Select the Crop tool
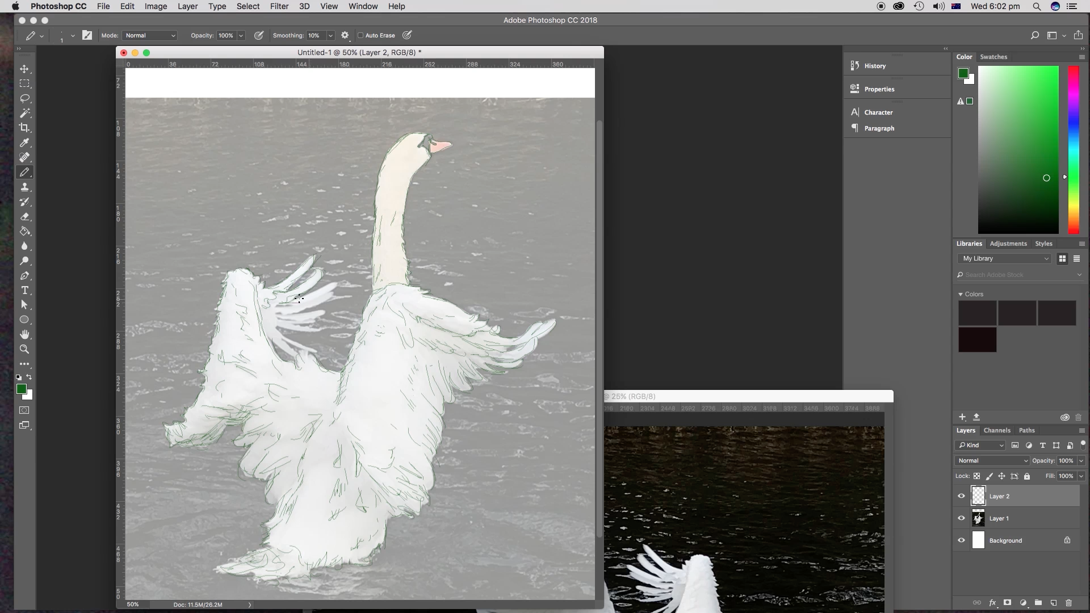Viewport: 1090px width, 613px height. (24, 128)
